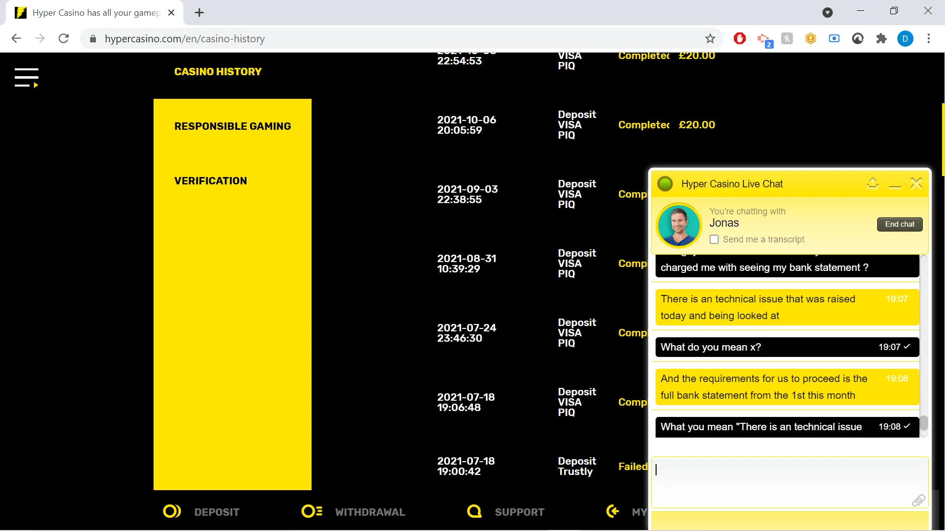Select the 2021-07-18 19:00:42 transaction date
The image size is (945, 531).
click(466, 466)
